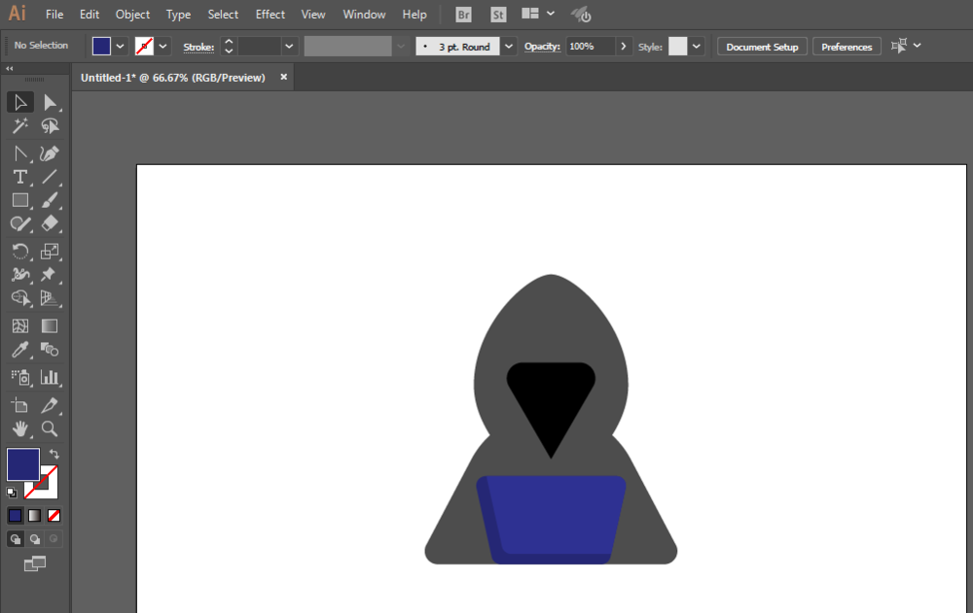Select the Zoom magnifier tool

tap(50, 428)
